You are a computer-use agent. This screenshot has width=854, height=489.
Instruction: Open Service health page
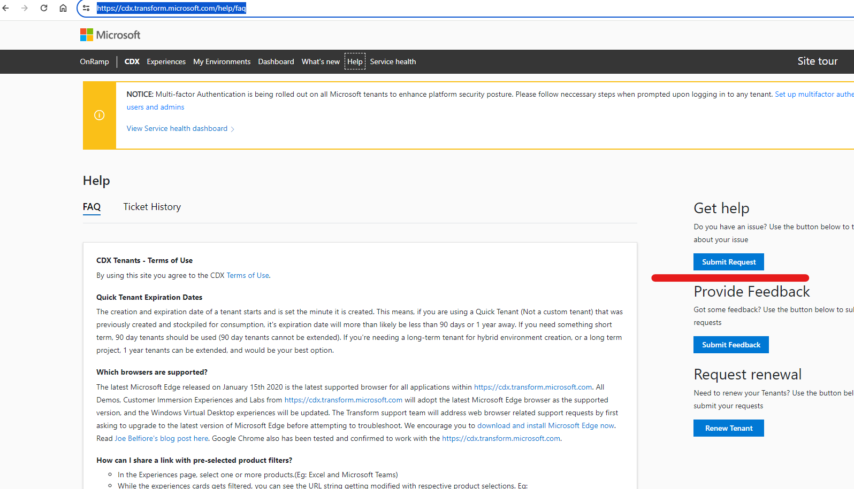[x=393, y=61]
